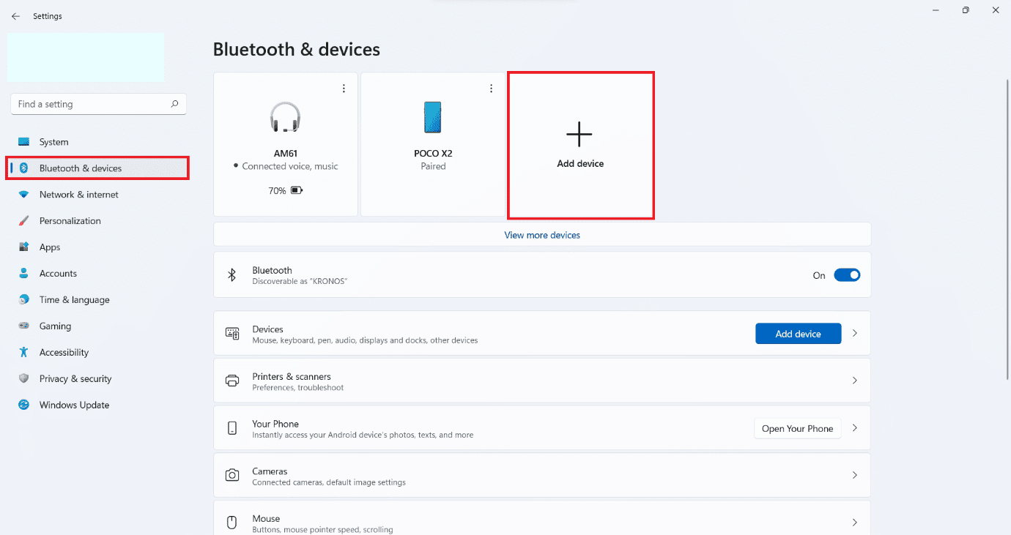
Task: Select Network & internet in sidebar
Action: click(x=78, y=195)
